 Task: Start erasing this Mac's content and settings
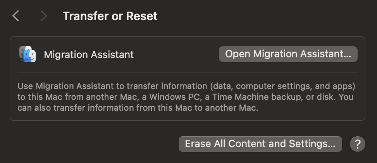coord(260,144)
